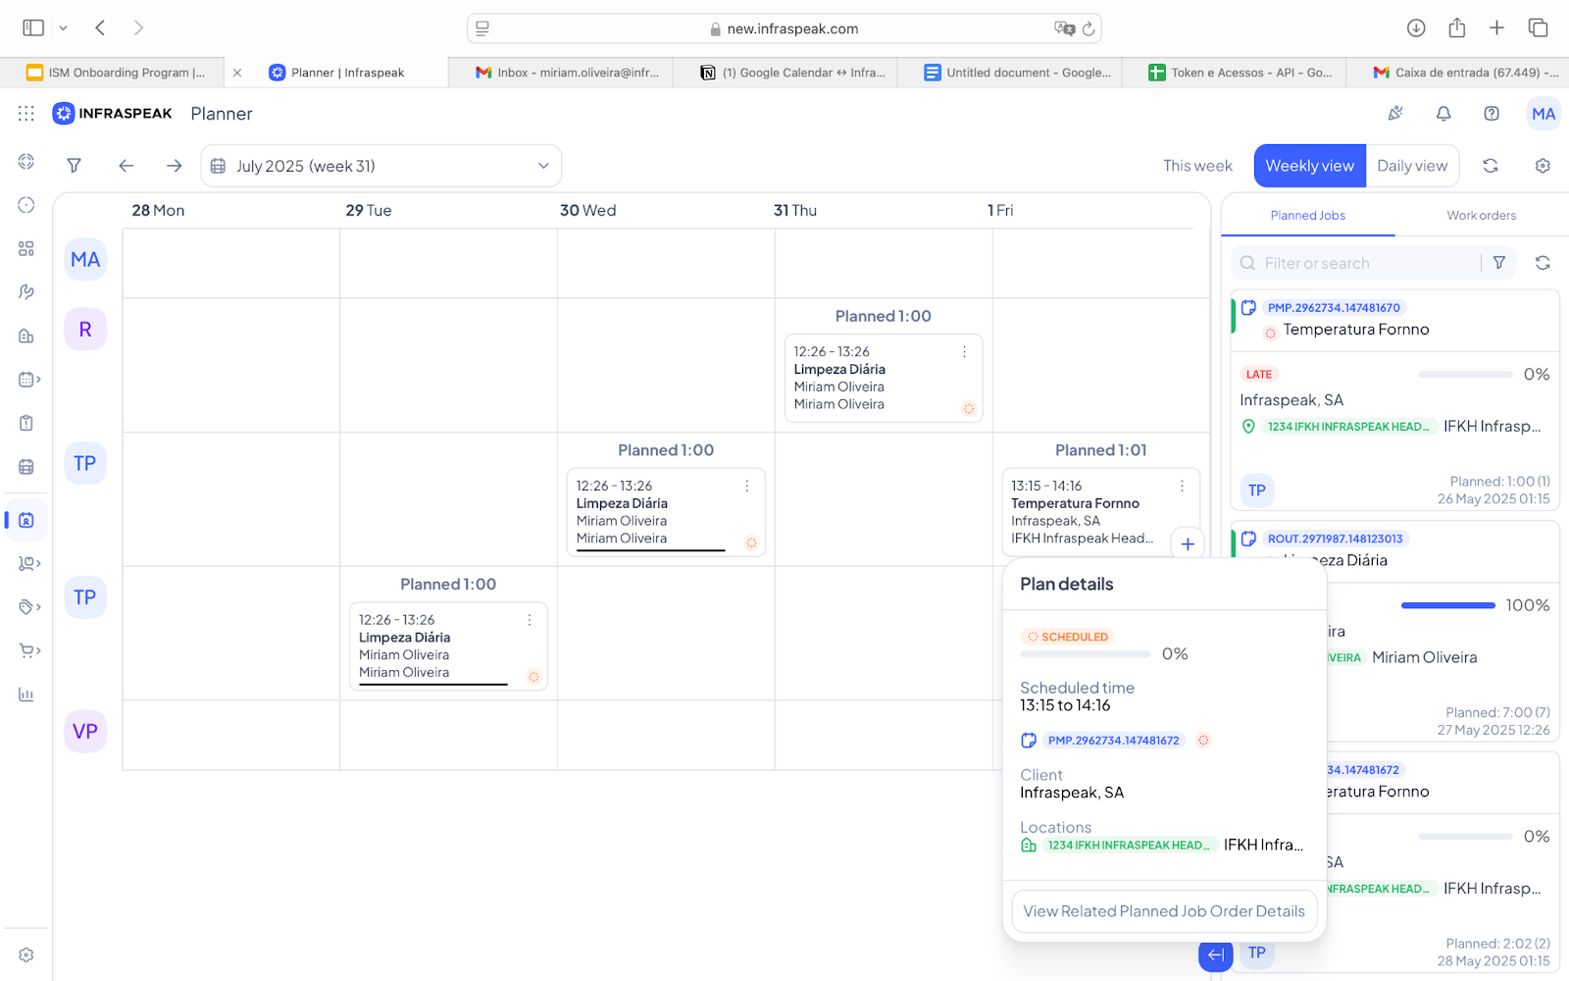Expand the users sidebar submenu
1569x981 pixels.
[38, 564]
